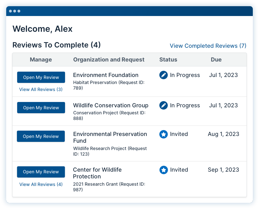Click the pencil icon for Environment Foundation

[x=164, y=75]
